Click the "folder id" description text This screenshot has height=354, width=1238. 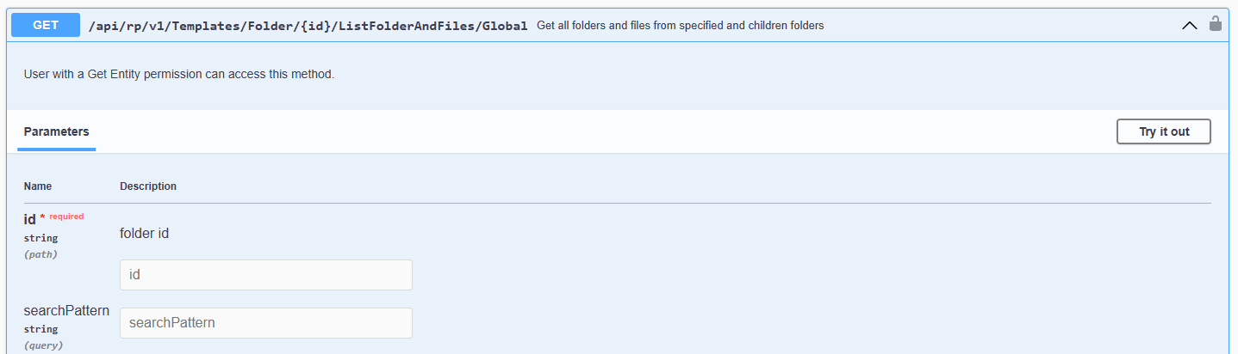click(144, 233)
